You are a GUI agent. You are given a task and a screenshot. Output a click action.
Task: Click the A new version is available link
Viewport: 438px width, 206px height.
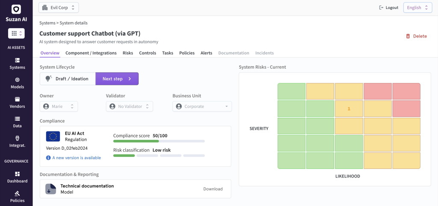point(76,158)
